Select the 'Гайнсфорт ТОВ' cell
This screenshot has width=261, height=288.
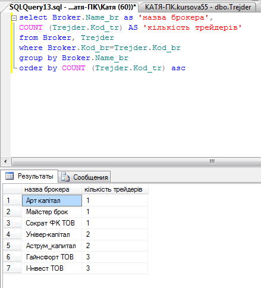pos(52,257)
